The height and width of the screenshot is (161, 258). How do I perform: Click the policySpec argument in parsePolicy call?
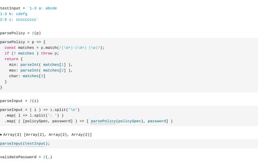[129, 121]
